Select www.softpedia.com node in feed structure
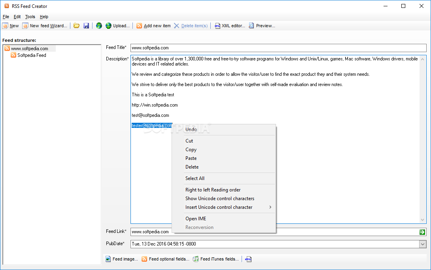Image resolution: width=431 pixels, height=270 pixels. coord(29,49)
